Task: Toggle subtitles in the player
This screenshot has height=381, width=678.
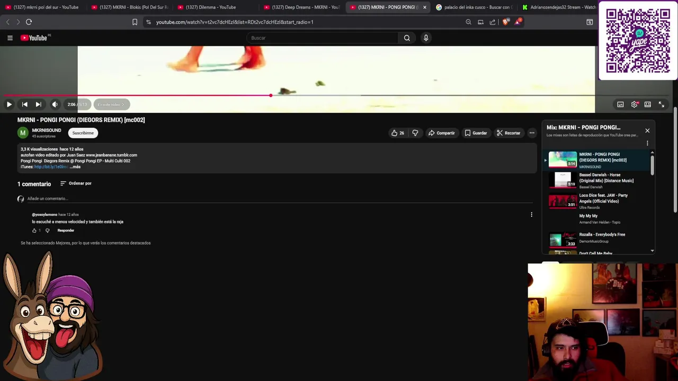Action: tap(620, 104)
